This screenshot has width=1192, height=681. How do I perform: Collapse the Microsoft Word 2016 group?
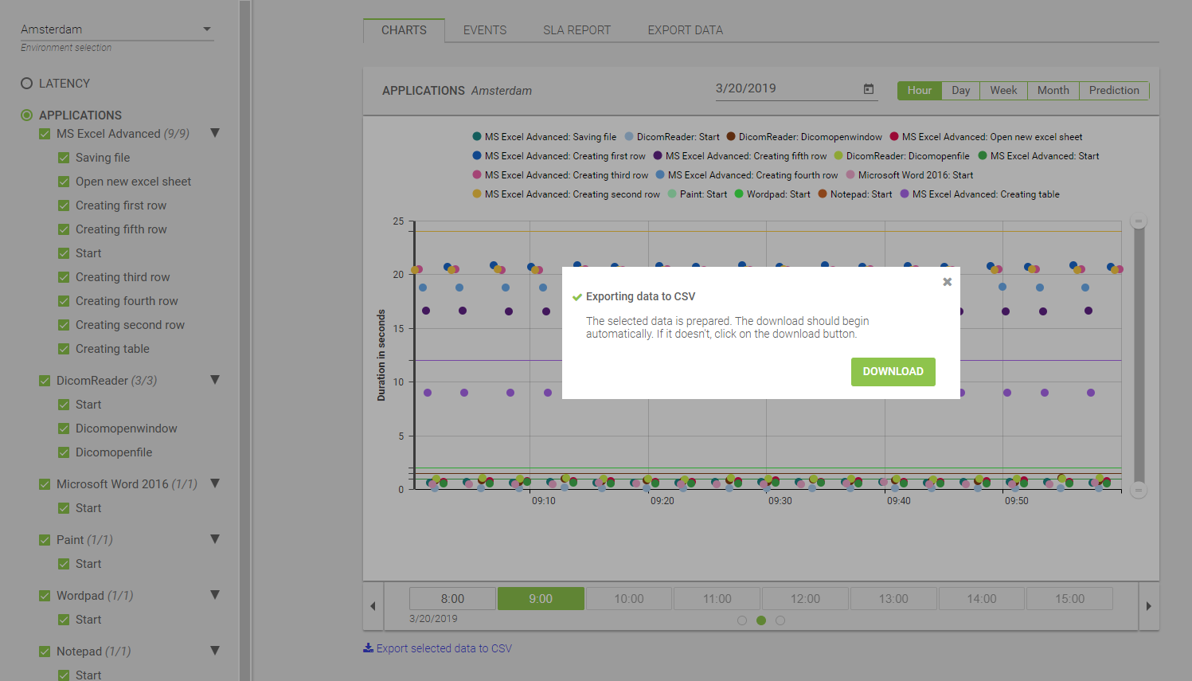[x=215, y=483]
